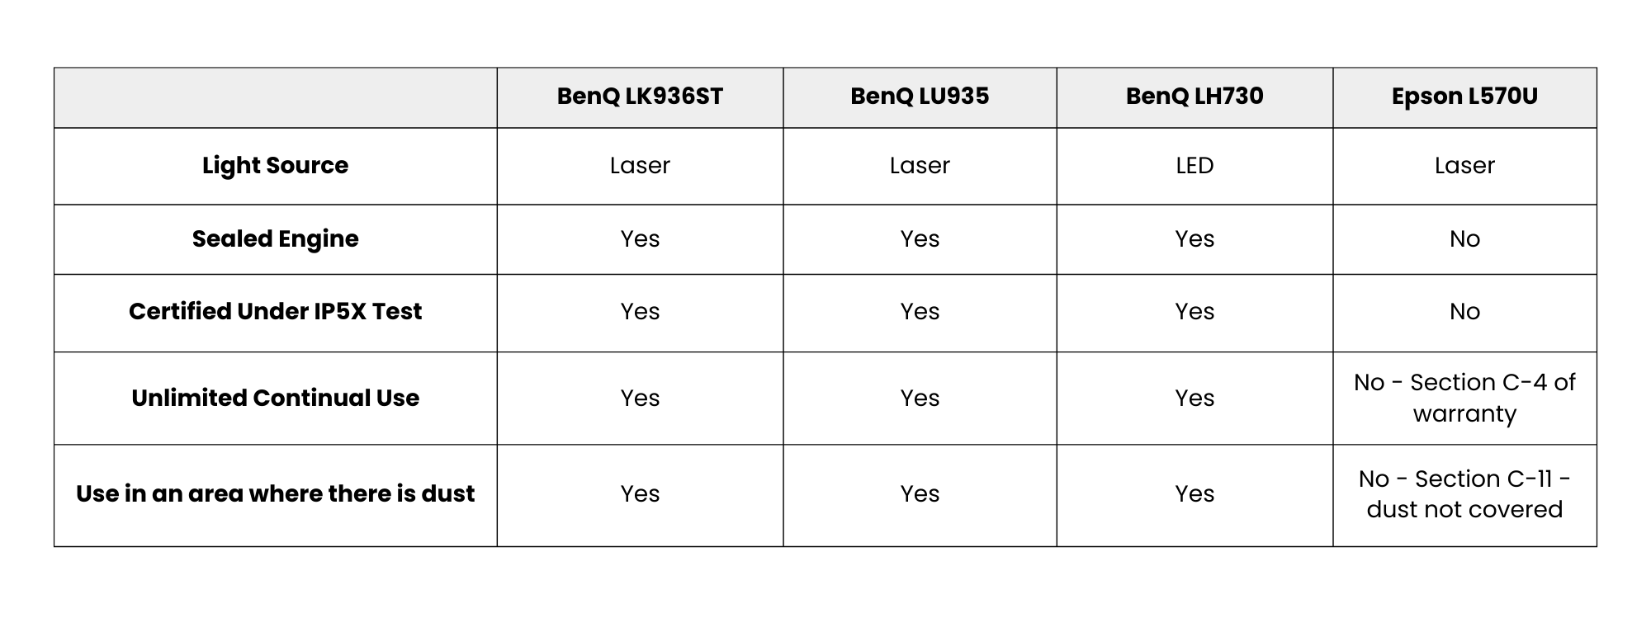Click the Certified Under IP5X Test label
The image size is (1651, 618).
click(275, 312)
